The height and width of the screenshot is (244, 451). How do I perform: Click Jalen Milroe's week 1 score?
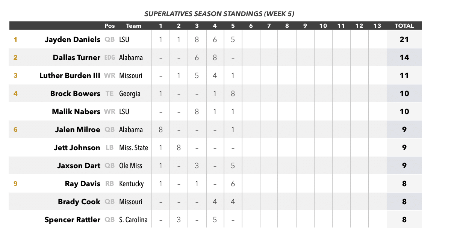coord(161,130)
